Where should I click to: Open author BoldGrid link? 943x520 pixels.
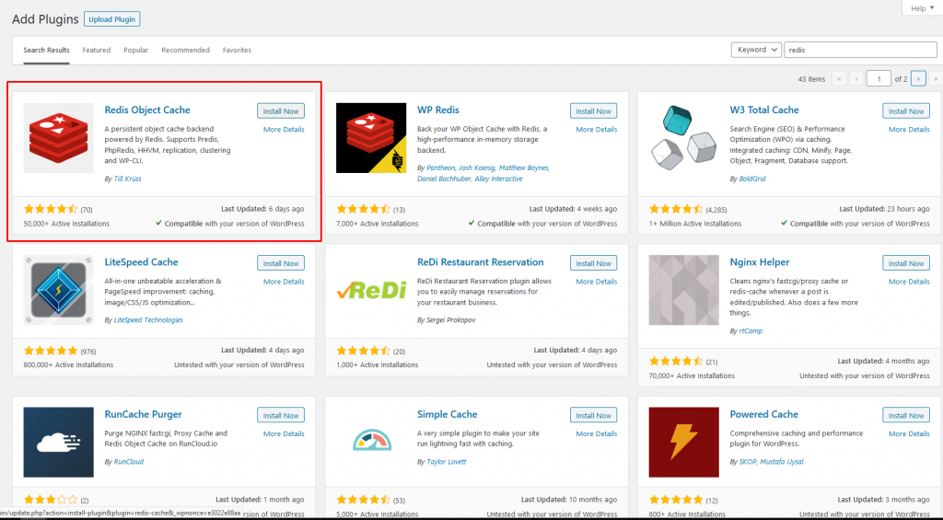pyautogui.click(x=752, y=179)
